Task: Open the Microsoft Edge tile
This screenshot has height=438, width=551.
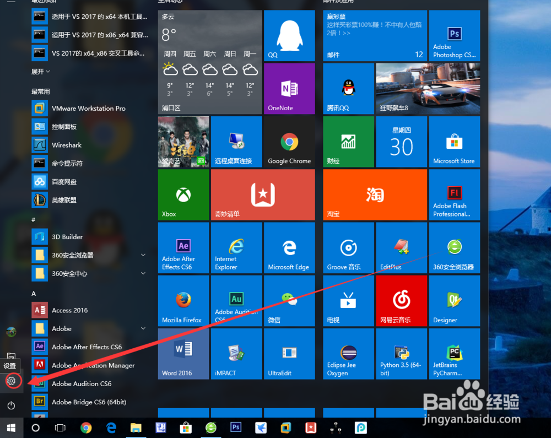Action: click(289, 247)
